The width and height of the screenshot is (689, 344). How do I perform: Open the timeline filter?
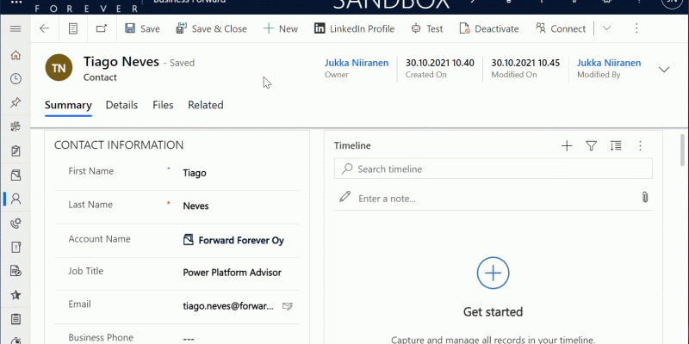click(x=591, y=146)
